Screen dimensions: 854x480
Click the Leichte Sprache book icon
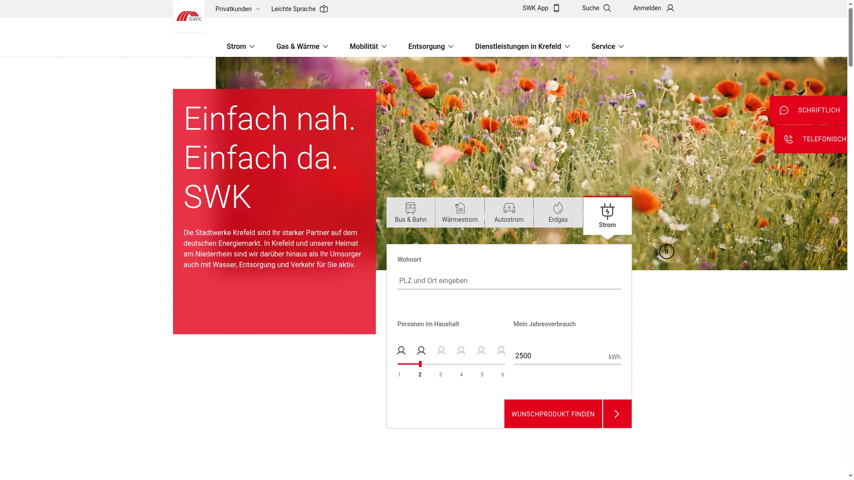tap(324, 9)
